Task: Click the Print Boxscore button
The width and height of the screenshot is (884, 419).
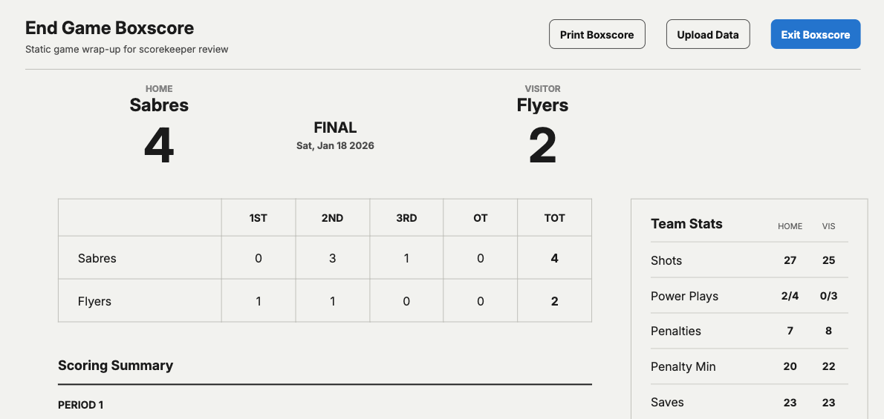Action: (x=597, y=34)
